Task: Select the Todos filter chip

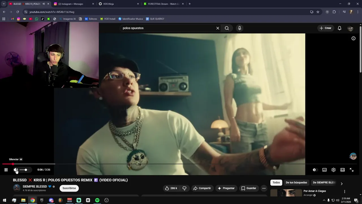Action: 276,183
